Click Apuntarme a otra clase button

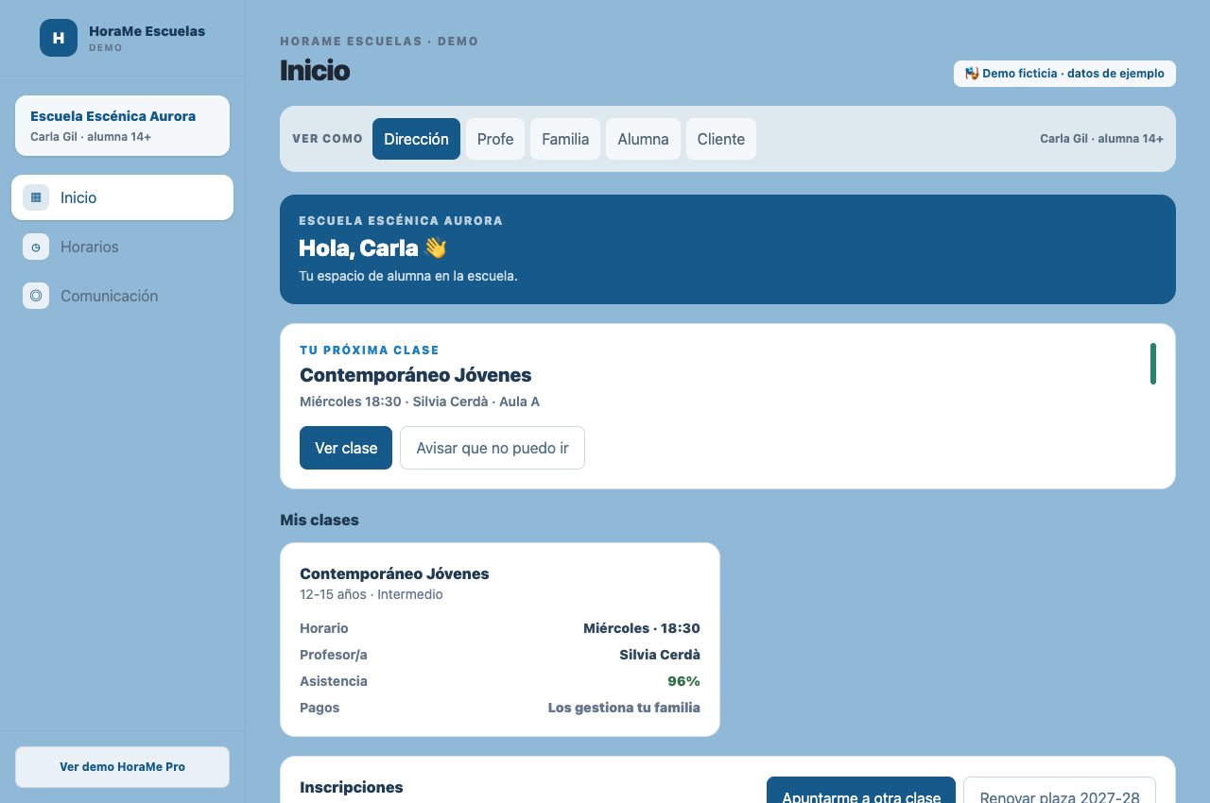click(861, 790)
